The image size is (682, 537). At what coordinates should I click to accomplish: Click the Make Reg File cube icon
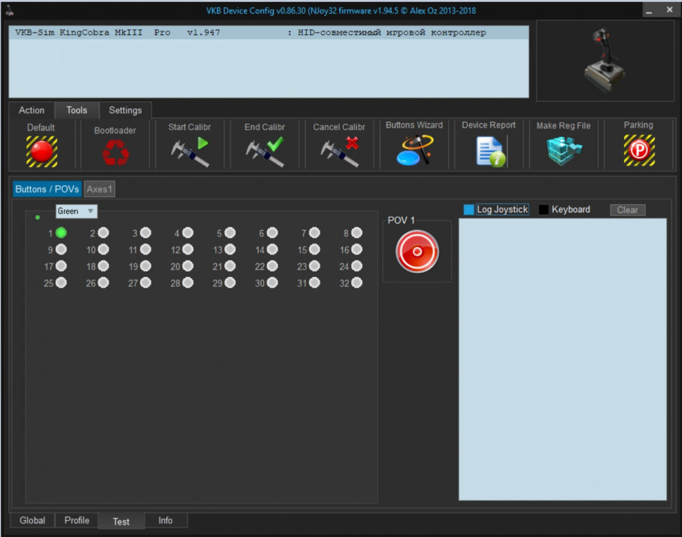[x=564, y=151]
